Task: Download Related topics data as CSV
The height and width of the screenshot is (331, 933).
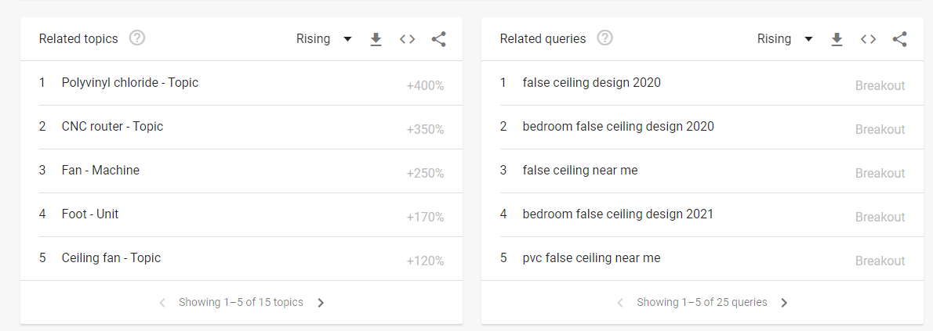Action: [x=376, y=39]
